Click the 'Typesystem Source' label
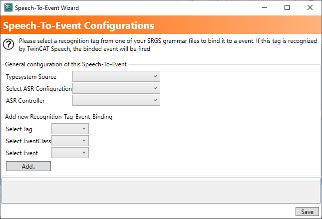 (x=31, y=77)
